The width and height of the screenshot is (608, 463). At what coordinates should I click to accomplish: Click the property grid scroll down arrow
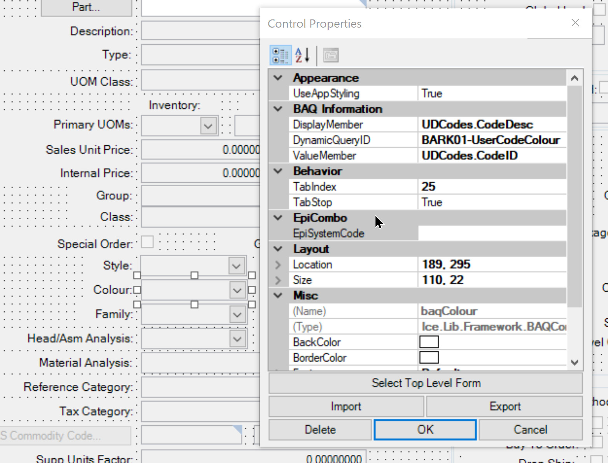(x=575, y=362)
